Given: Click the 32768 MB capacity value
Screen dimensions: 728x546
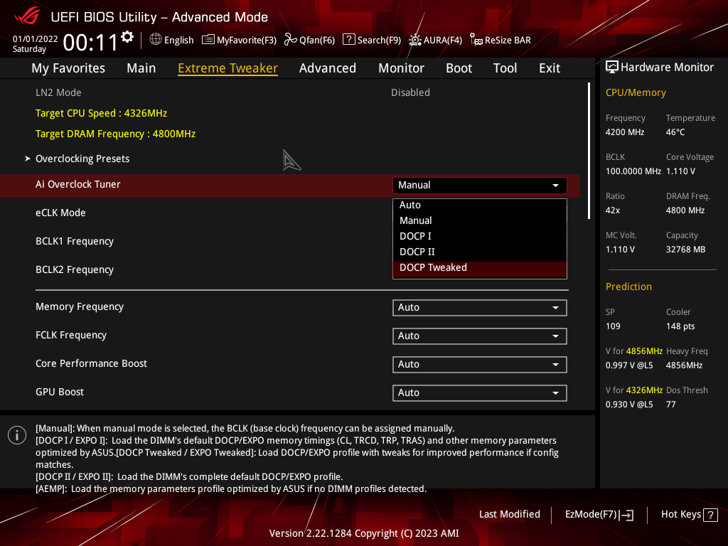Looking at the screenshot, I should click(686, 250).
